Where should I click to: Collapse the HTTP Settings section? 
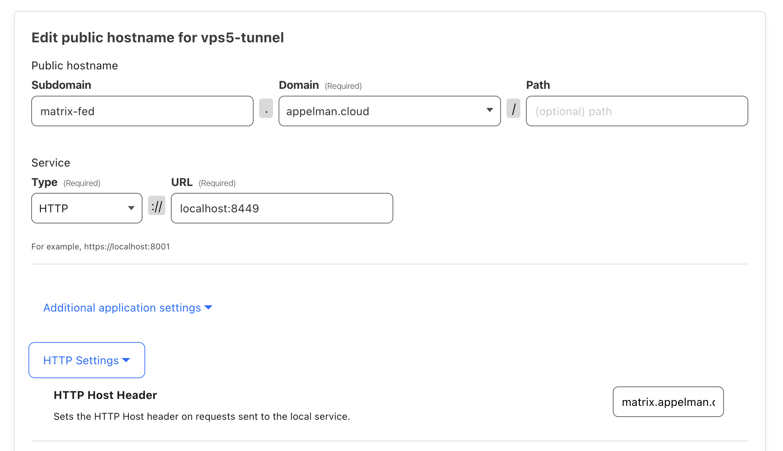click(86, 360)
